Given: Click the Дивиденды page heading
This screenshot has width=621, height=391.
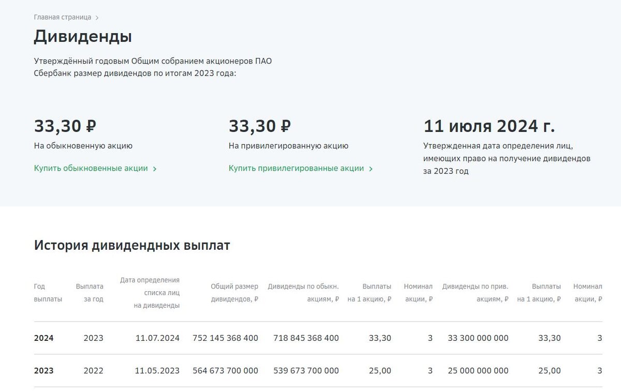Looking at the screenshot, I should [83, 37].
